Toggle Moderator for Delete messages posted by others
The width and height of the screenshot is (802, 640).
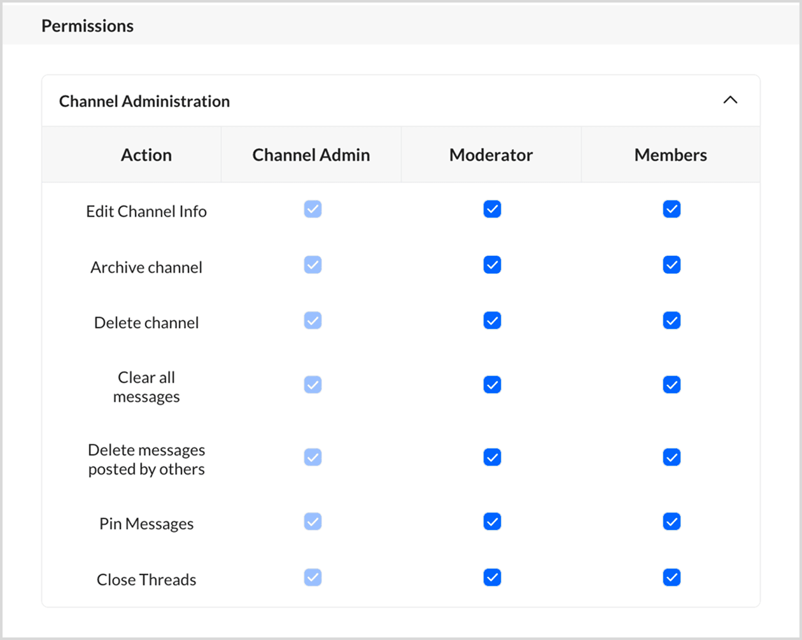tap(492, 457)
